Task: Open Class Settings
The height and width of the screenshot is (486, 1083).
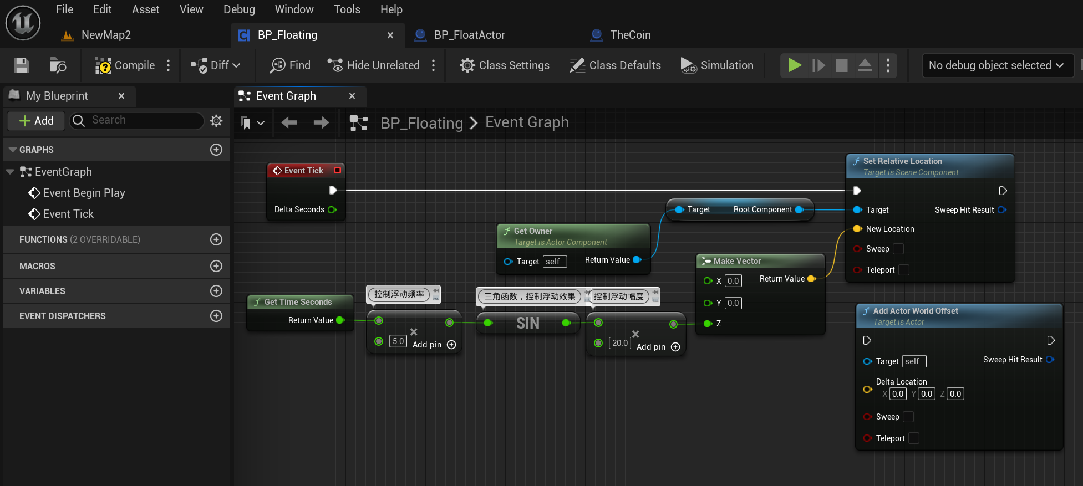Action: tap(505, 65)
